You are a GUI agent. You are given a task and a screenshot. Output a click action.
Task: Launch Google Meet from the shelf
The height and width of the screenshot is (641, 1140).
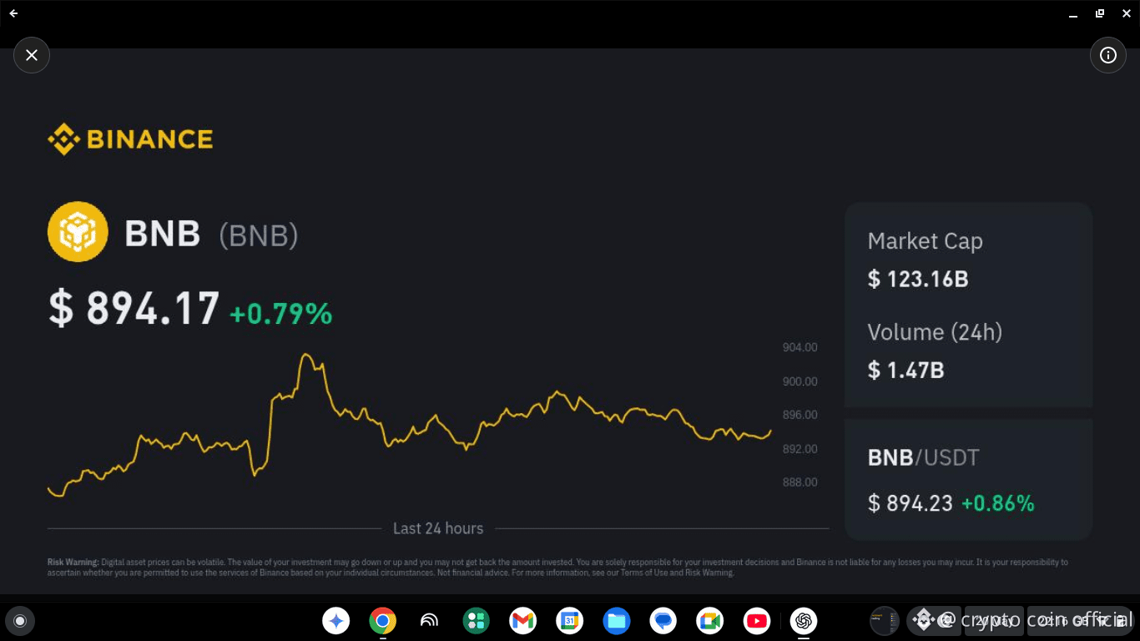click(x=710, y=621)
